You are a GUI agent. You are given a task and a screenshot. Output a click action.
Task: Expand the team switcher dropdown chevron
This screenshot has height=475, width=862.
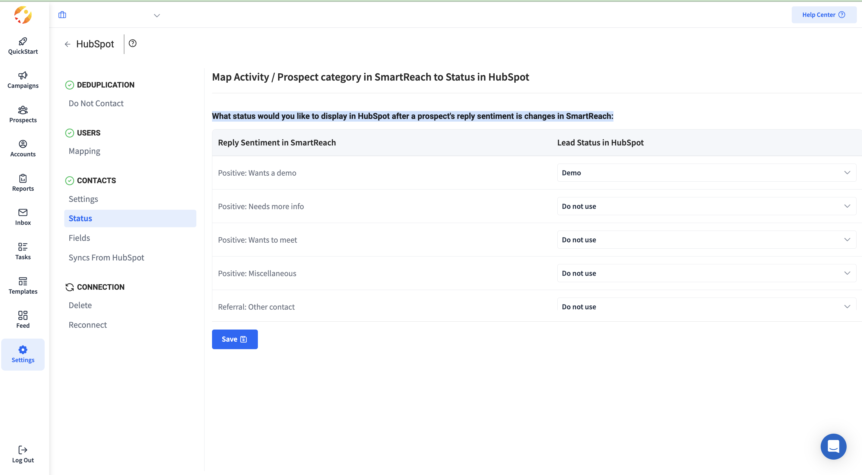coord(157,15)
